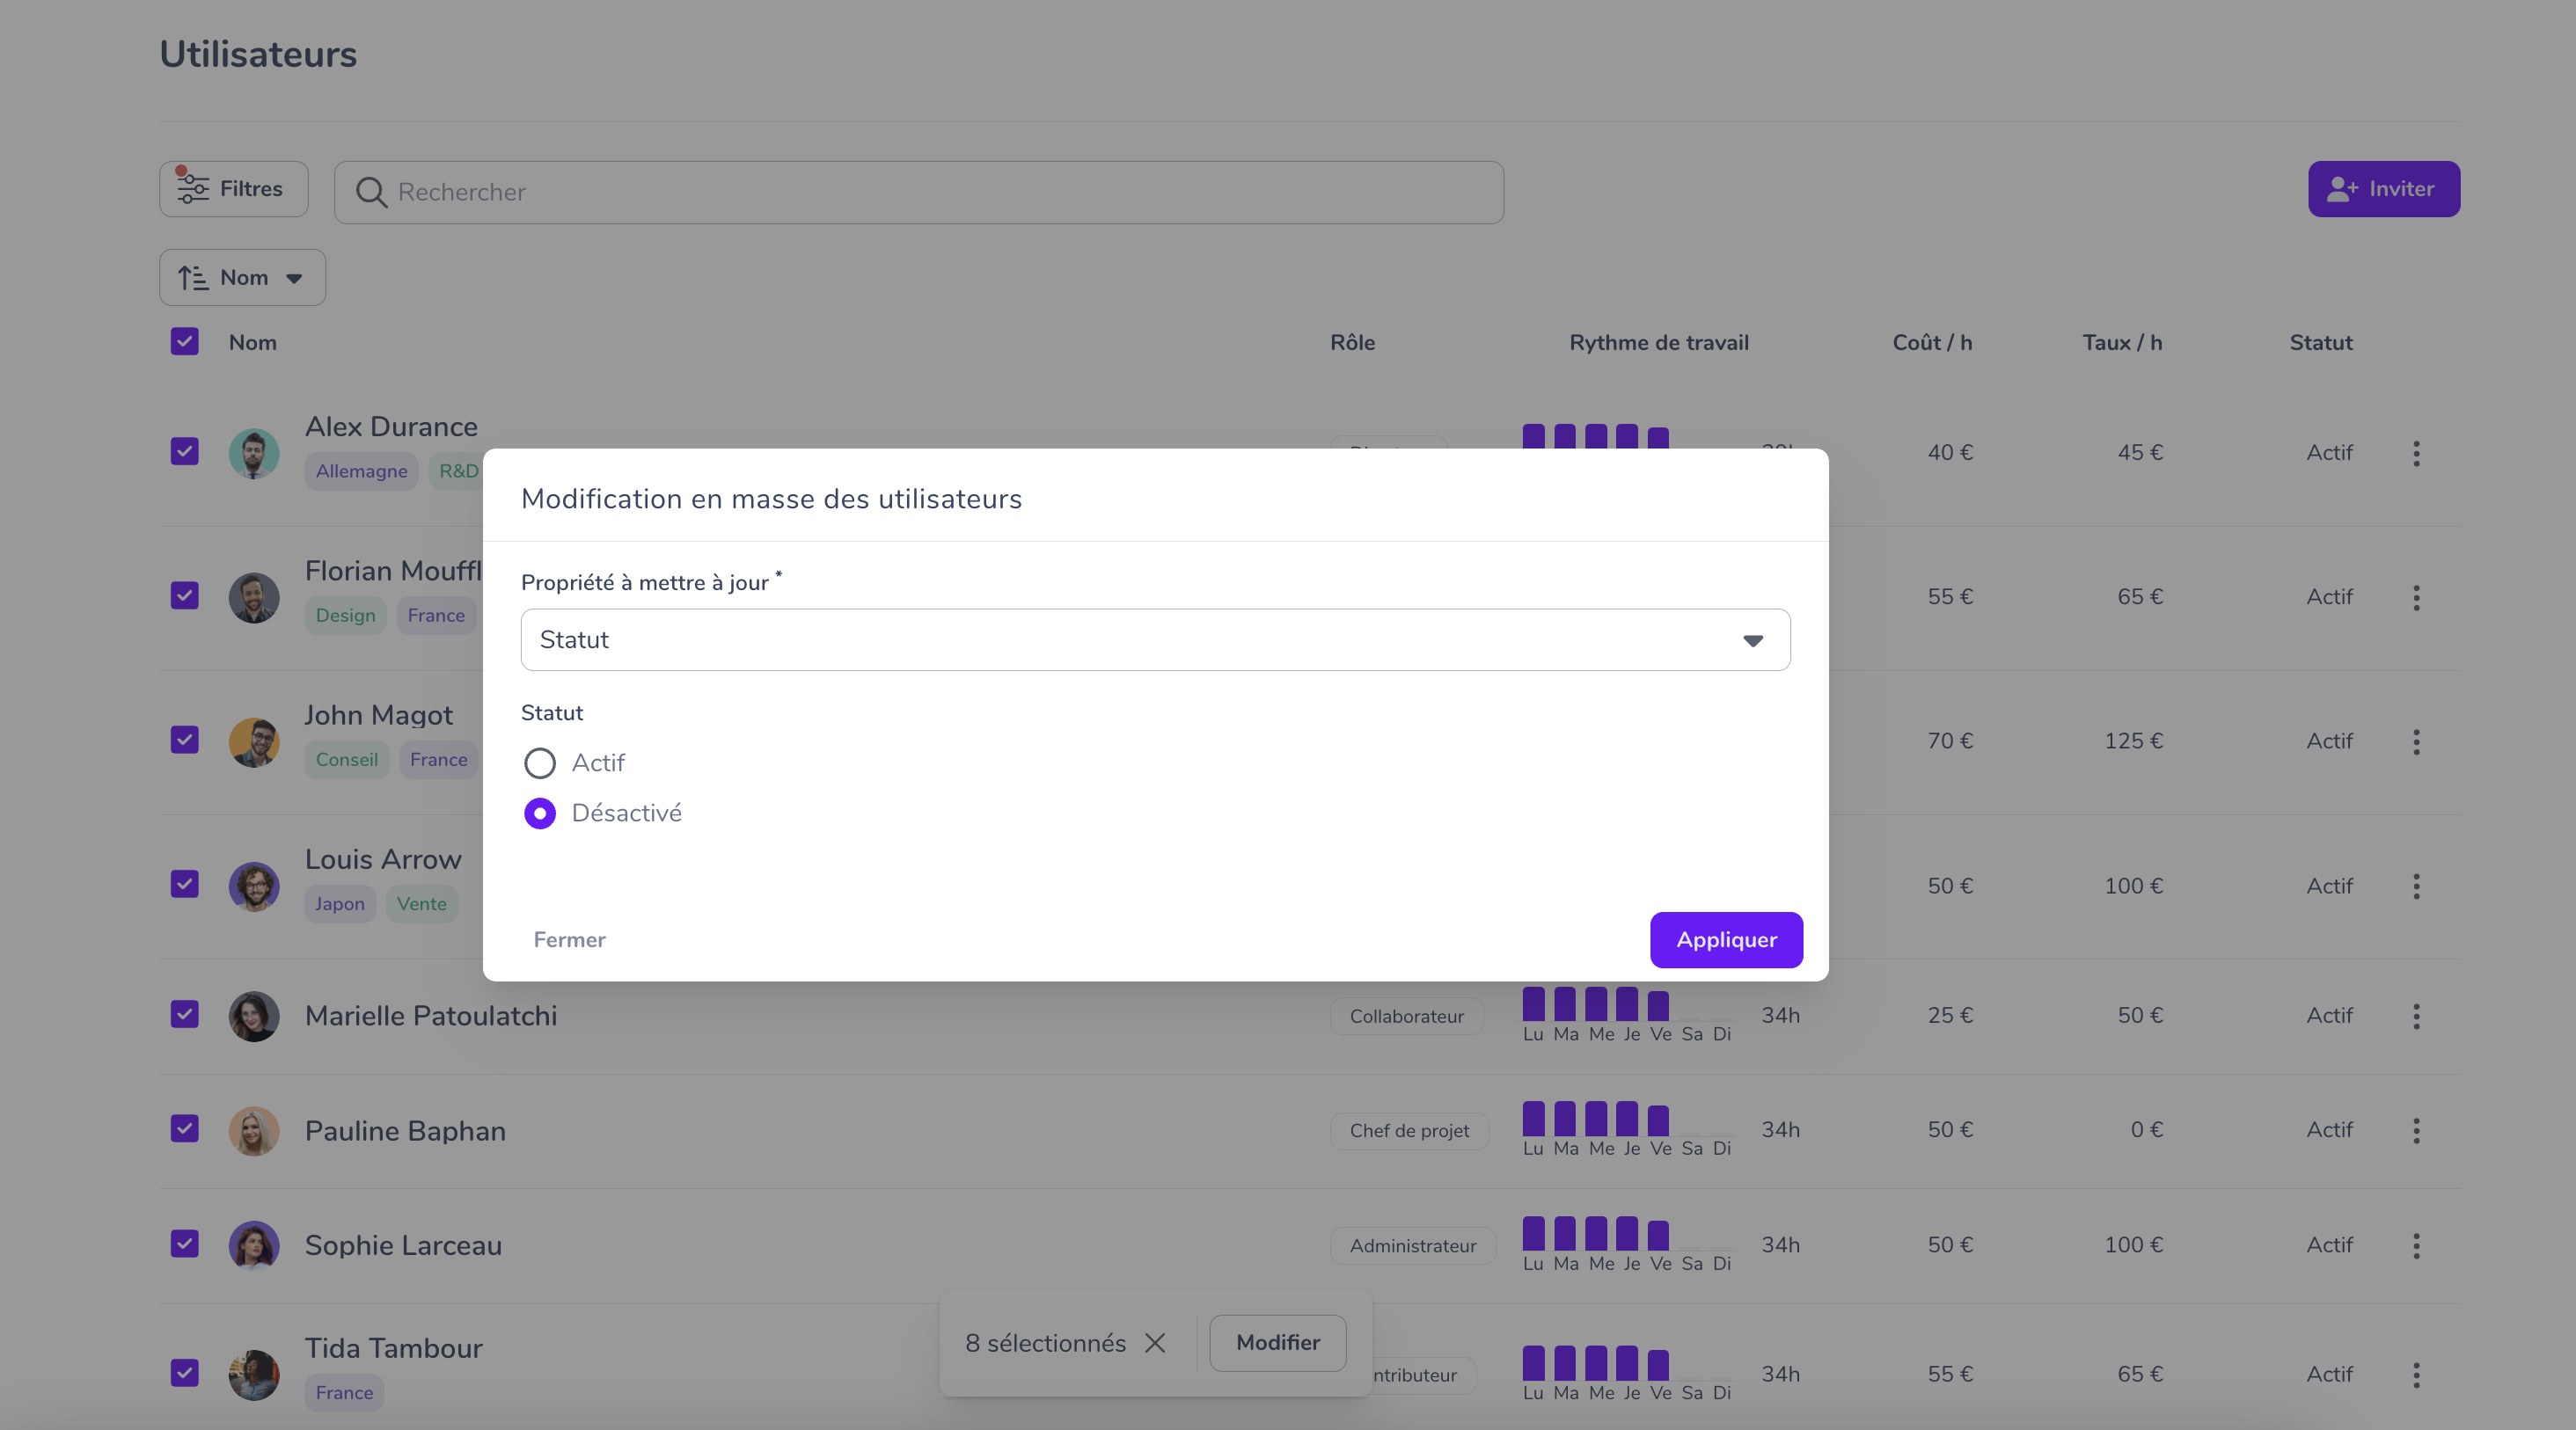The image size is (2576, 1430).
Task: Click the search magnifier icon
Action: (371, 192)
